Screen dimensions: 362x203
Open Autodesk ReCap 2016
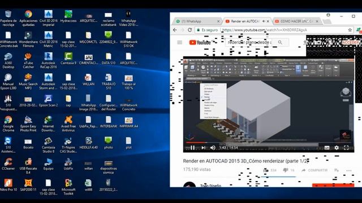click(x=49, y=60)
